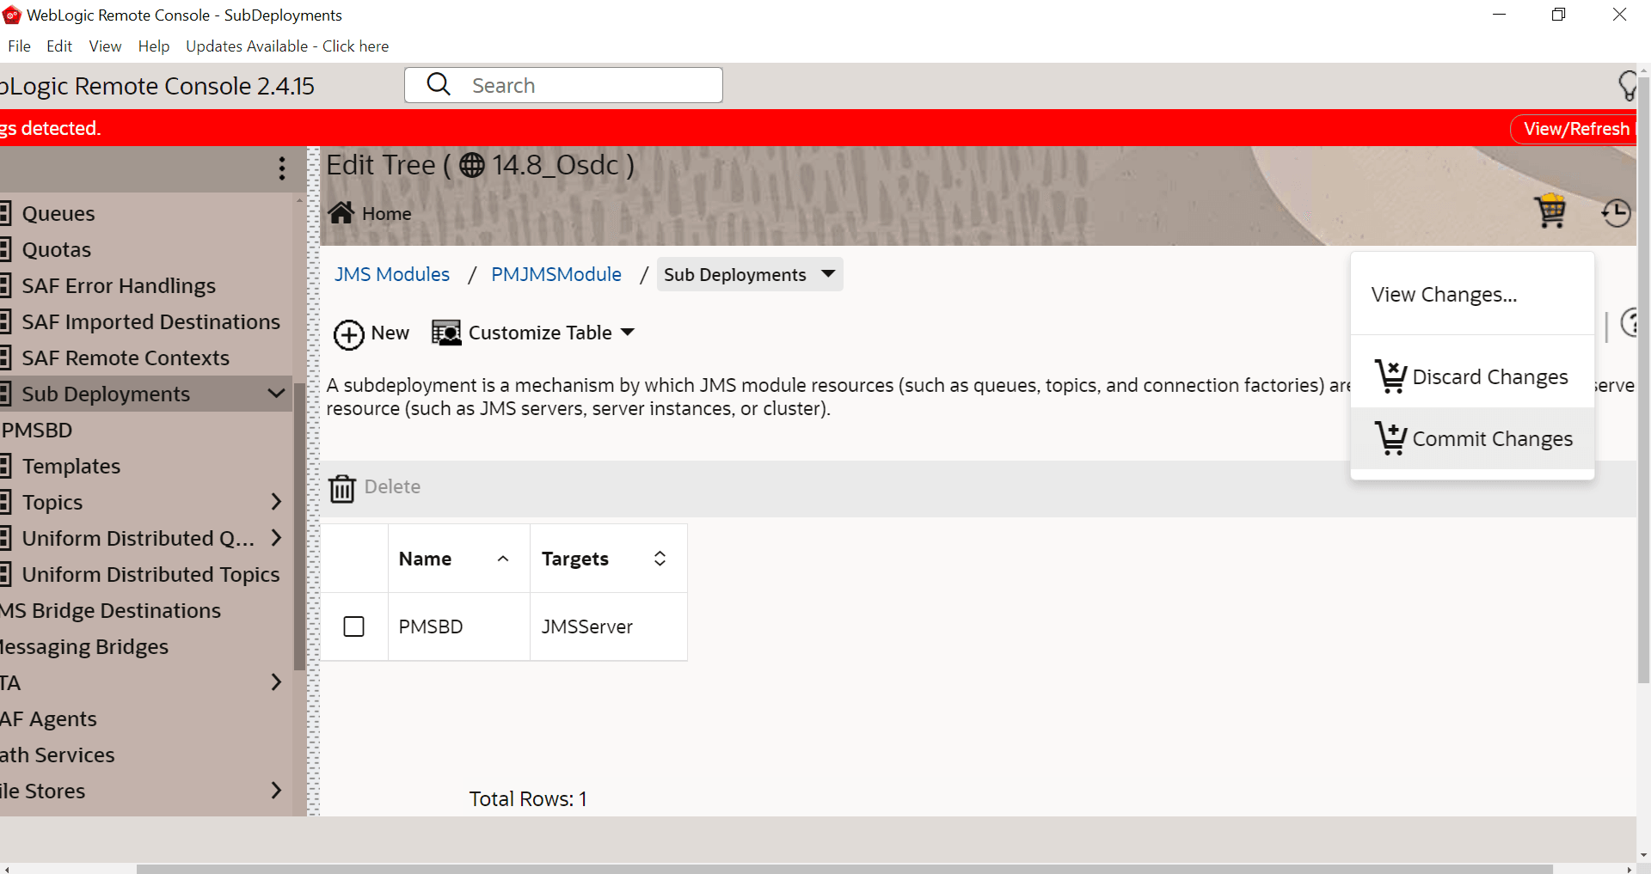Click the Search input field
The height and width of the screenshot is (874, 1651).
coord(563,85)
